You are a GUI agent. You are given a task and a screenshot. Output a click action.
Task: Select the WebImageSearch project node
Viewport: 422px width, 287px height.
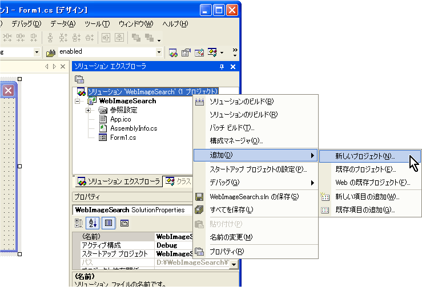pyautogui.click(x=127, y=101)
